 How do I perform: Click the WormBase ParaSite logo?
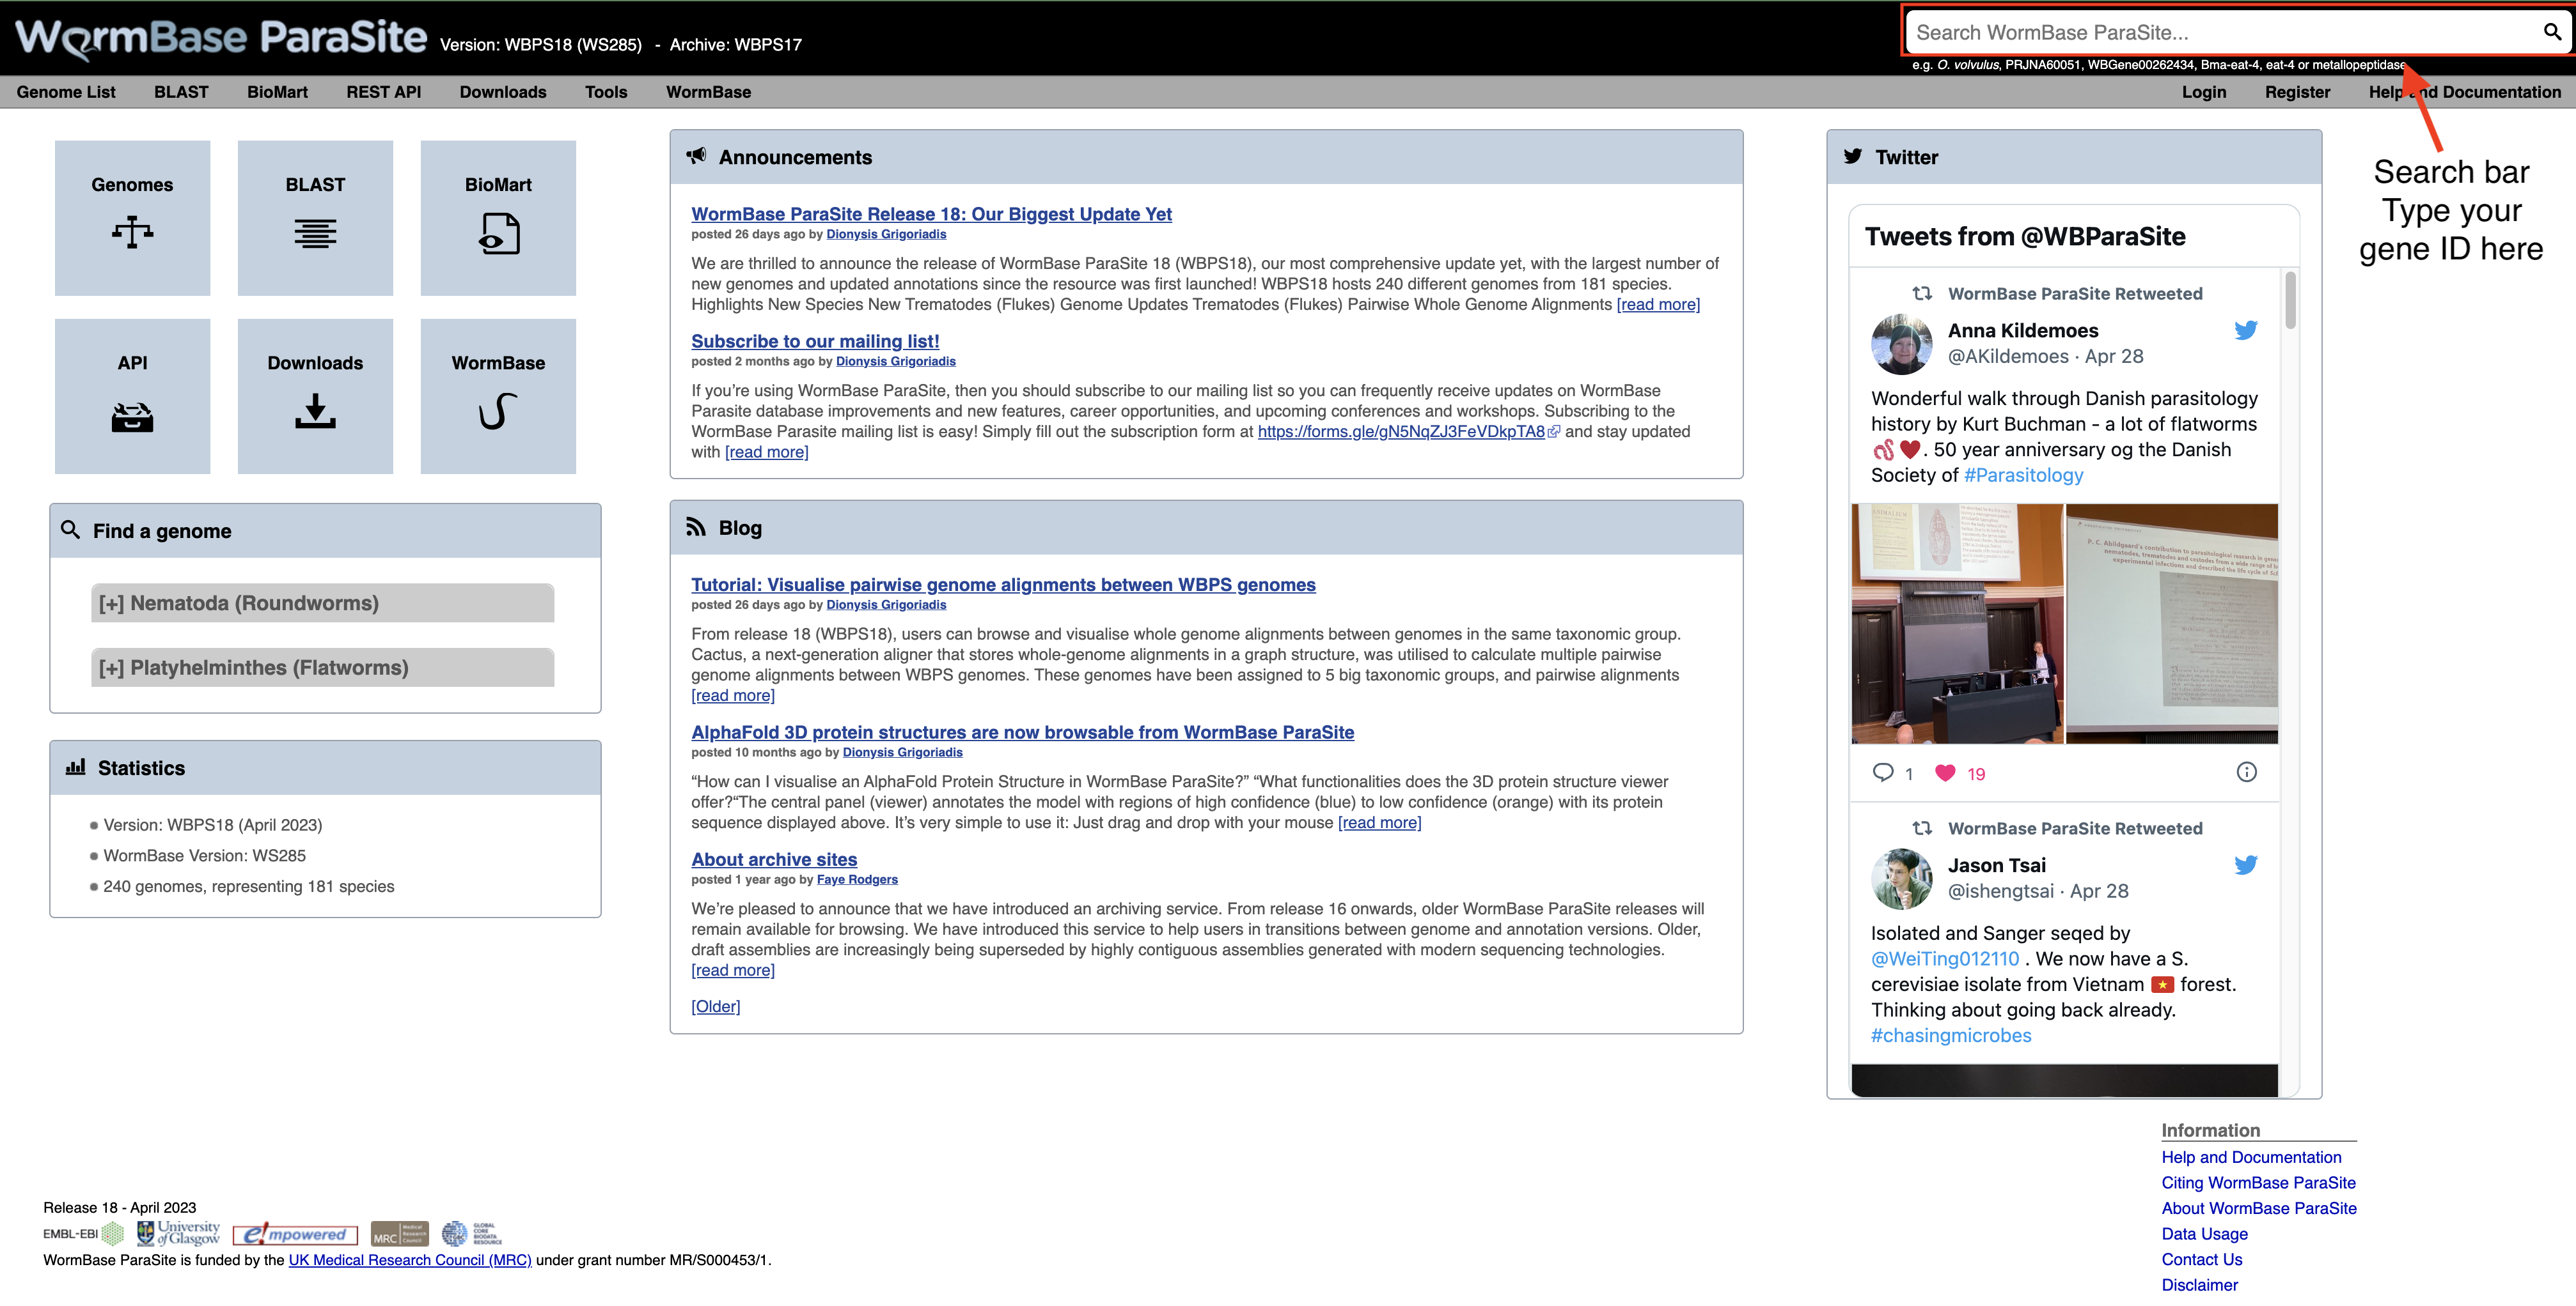[222, 38]
